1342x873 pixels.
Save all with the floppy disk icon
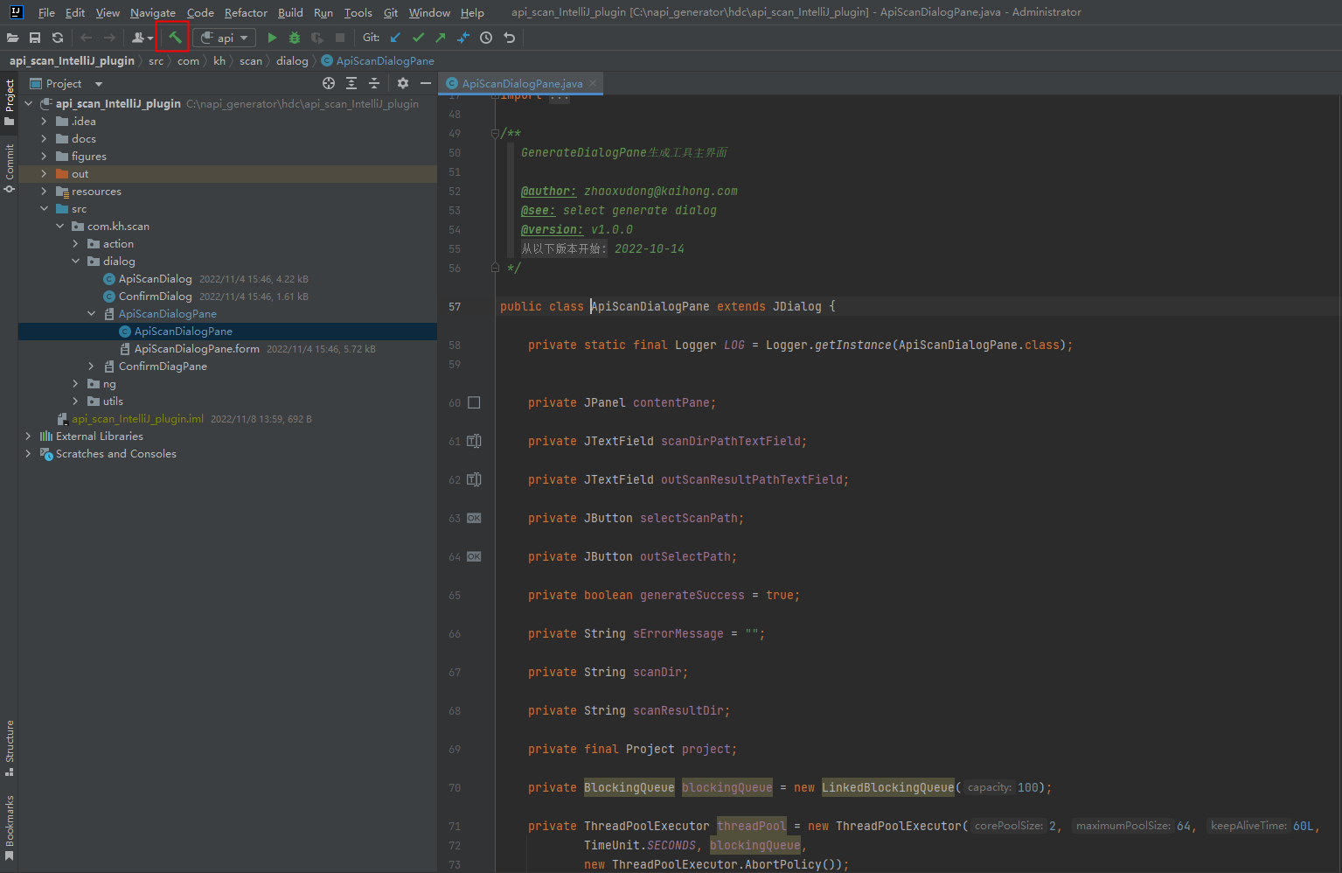tap(35, 38)
